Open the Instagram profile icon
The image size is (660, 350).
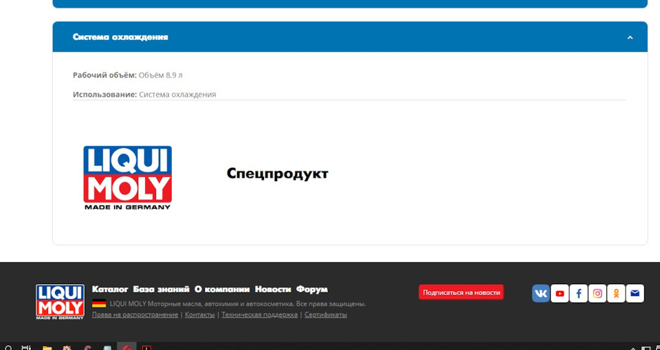tap(597, 293)
